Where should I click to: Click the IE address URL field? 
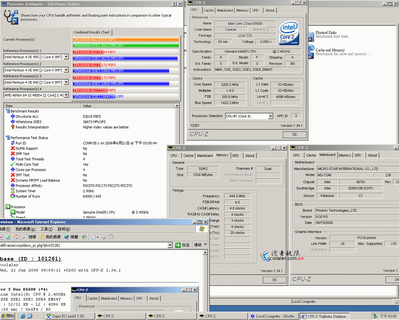coord(84,245)
